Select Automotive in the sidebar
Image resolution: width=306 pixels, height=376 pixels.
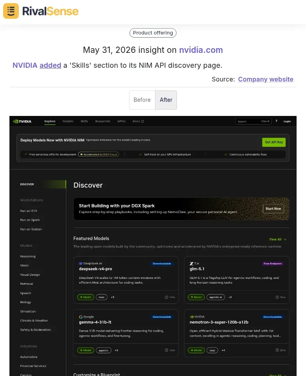(29, 357)
